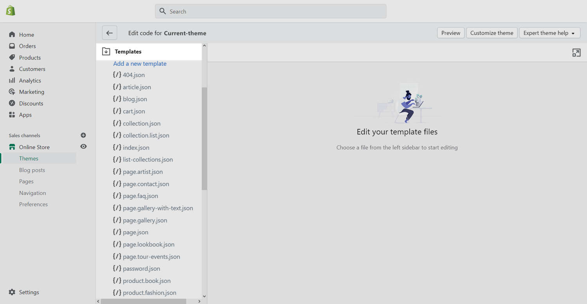Focus the Search input field
The height and width of the screenshot is (304, 587).
pyautogui.click(x=271, y=11)
